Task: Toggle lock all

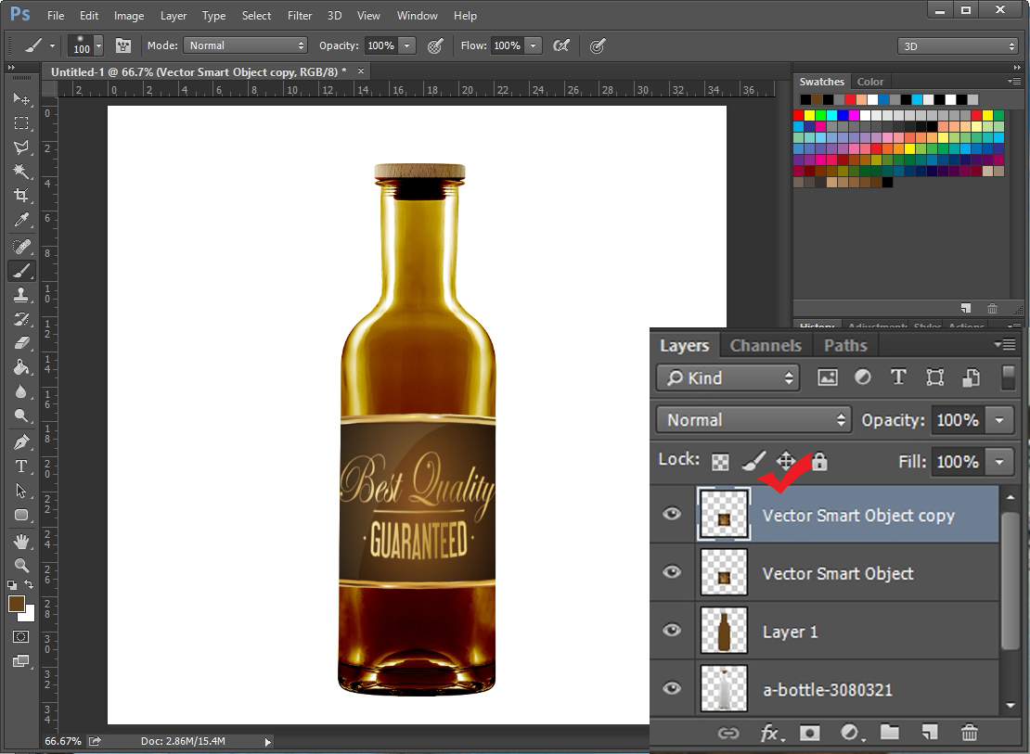Action: pyautogui.click(x=819, y=461)
